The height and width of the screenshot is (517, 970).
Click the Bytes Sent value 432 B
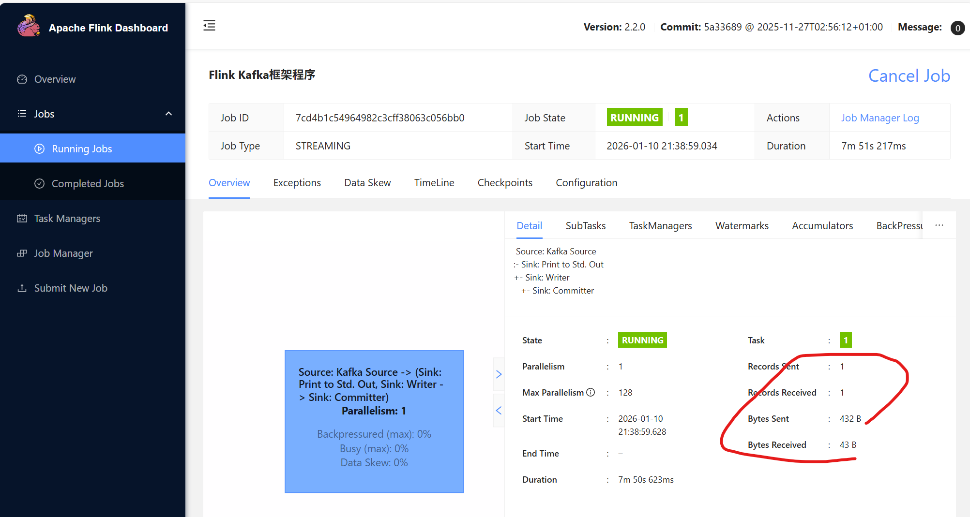pyautogui.click(x=850, y=419)
